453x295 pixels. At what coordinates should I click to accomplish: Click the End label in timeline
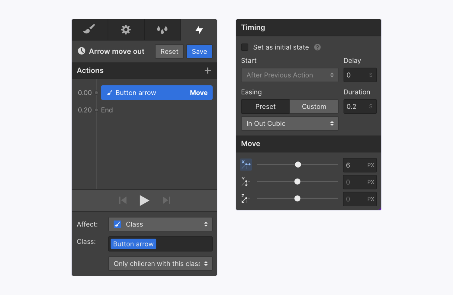point(107,110)
